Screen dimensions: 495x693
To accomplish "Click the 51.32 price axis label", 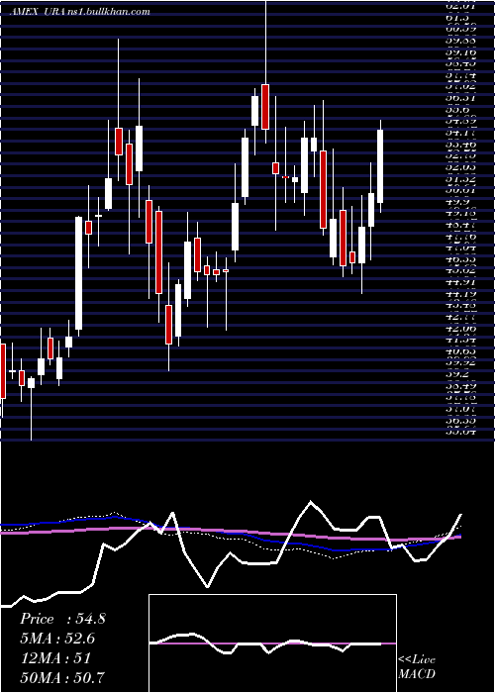I will pyautogui.click(x=460, y=179).
